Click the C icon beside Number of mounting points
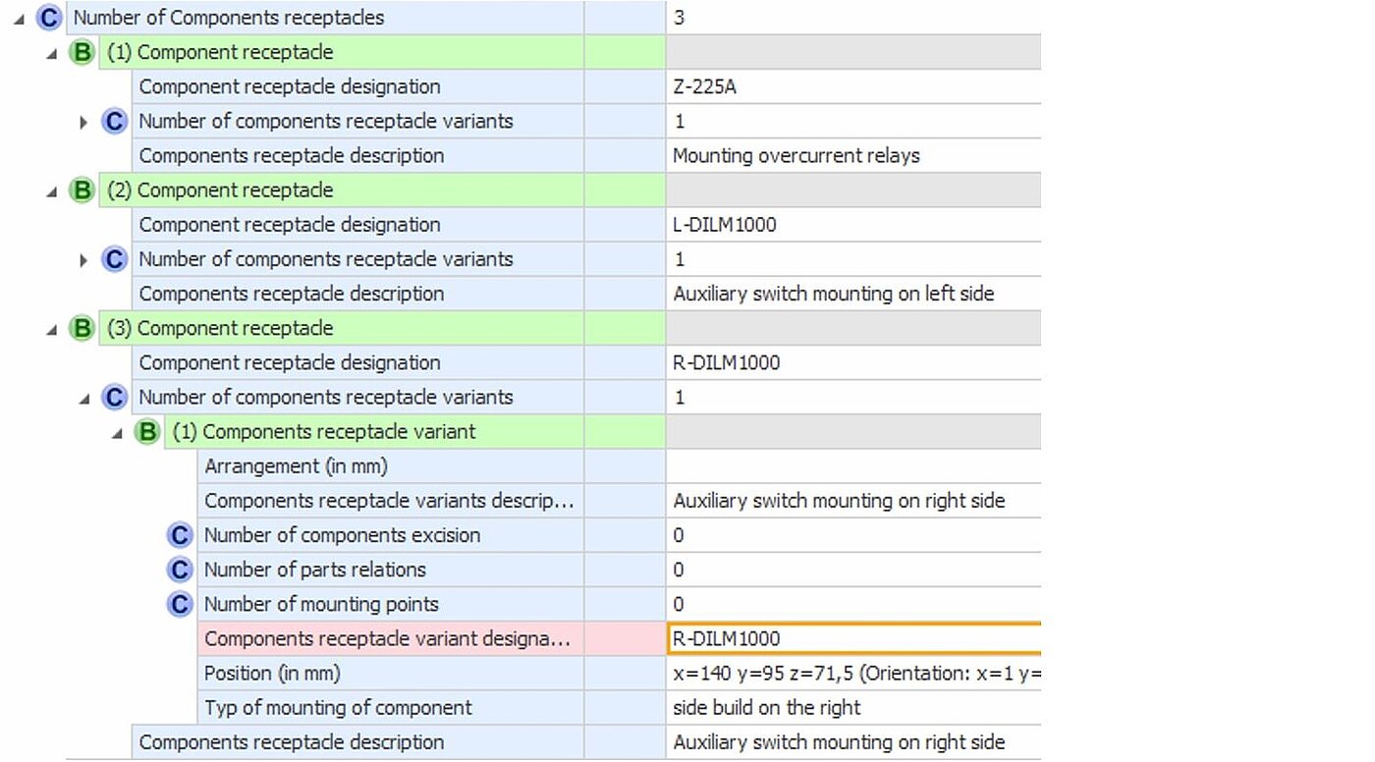 pos(180,604)
